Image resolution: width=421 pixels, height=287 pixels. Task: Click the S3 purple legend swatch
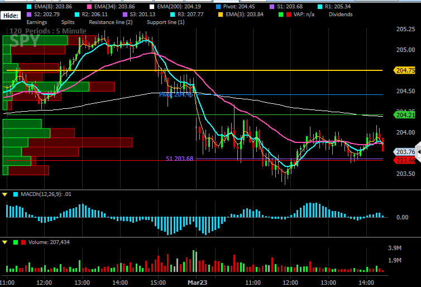click(125, 15)
